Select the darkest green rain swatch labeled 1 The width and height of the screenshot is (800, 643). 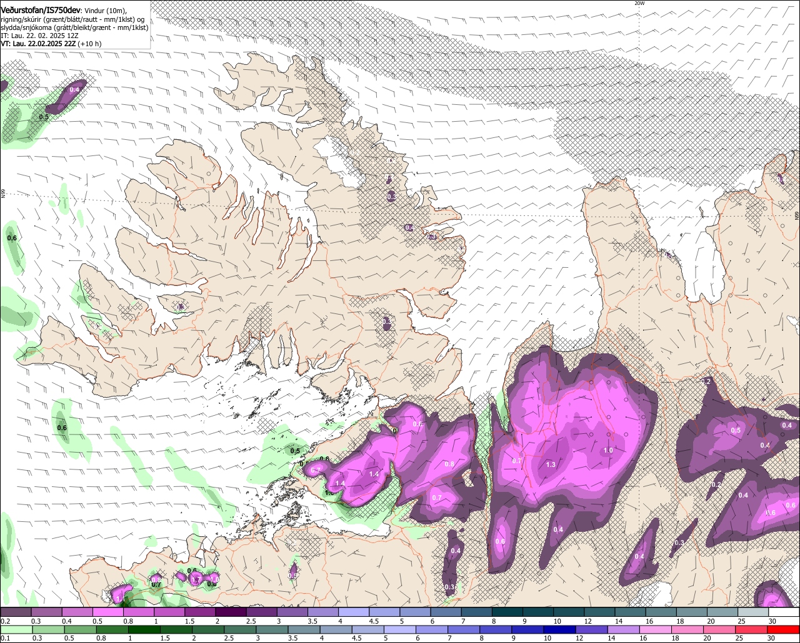(x=144, y=629)
